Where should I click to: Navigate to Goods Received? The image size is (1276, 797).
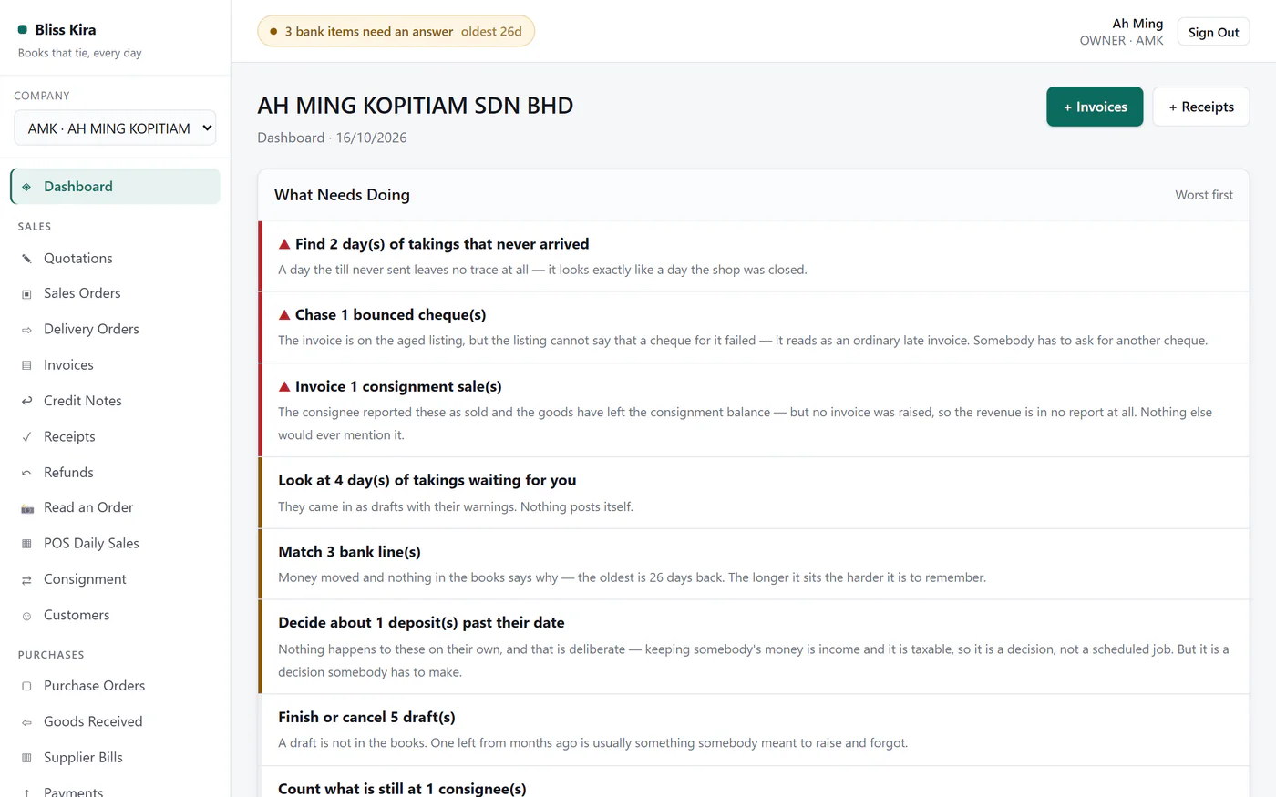115,722
